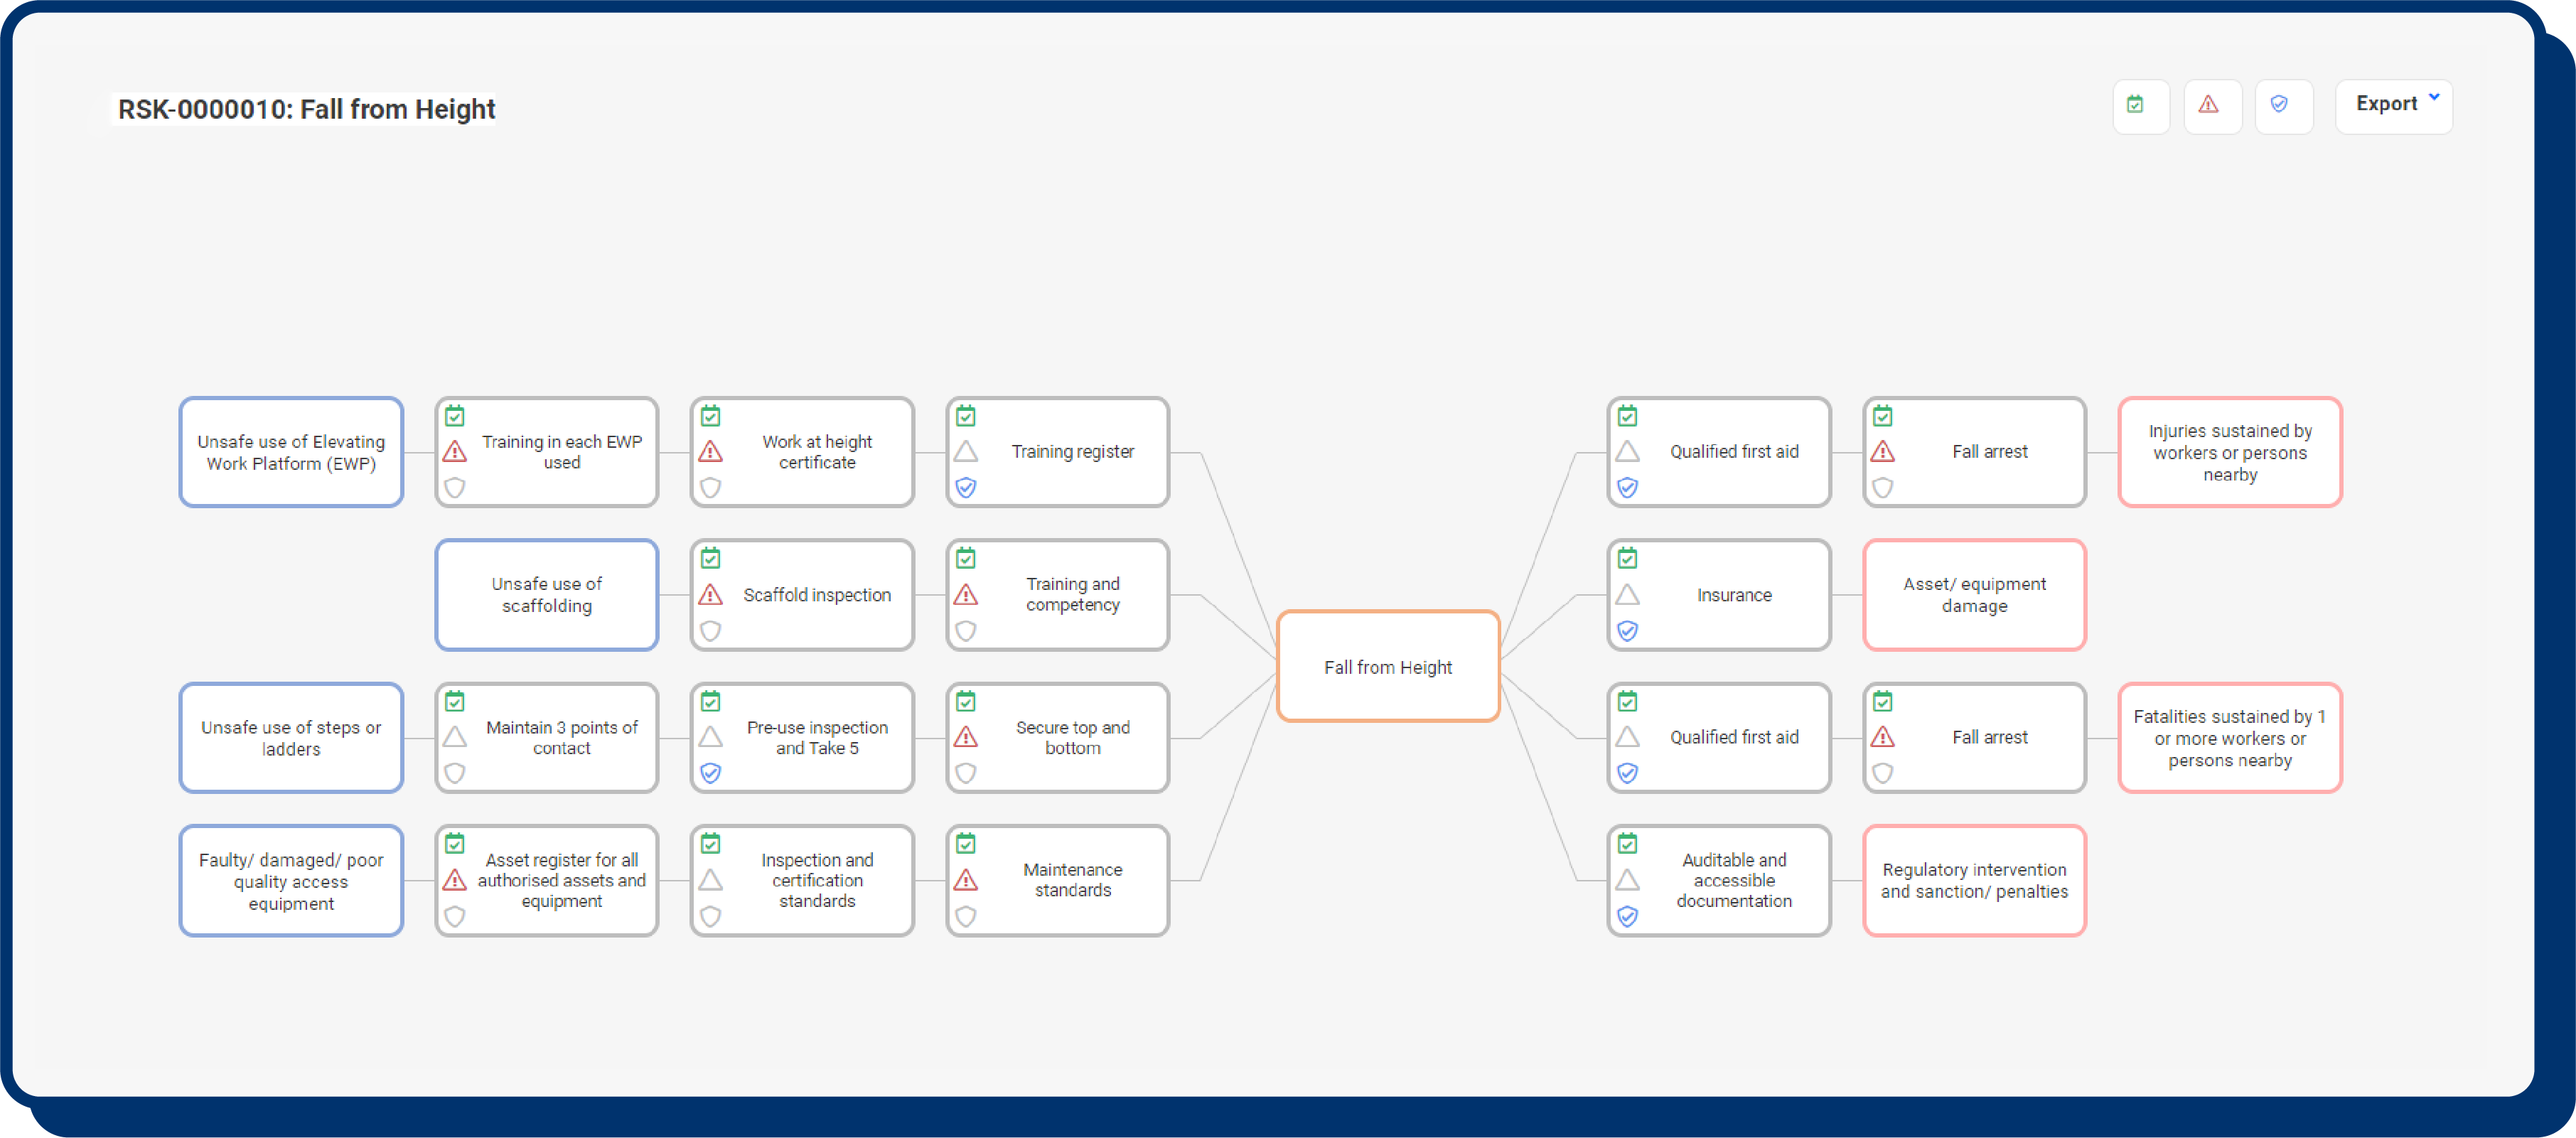Select the Scaffold inspection label
2576x1138 pixels.
coord(817,595)
